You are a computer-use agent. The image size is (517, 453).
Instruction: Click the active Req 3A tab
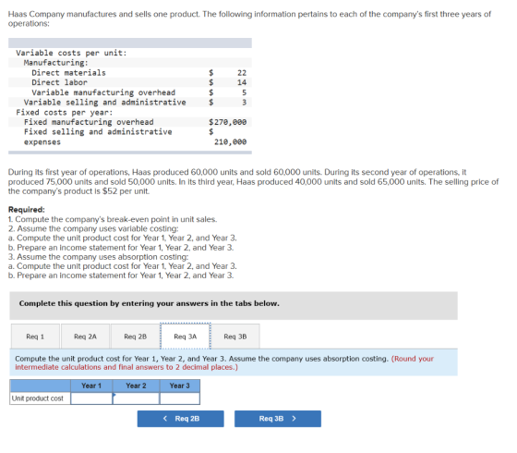(186, 337)
